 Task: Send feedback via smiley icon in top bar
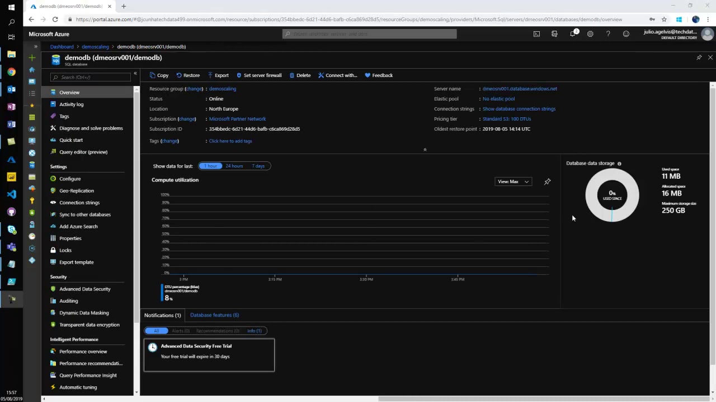[626, 34]
